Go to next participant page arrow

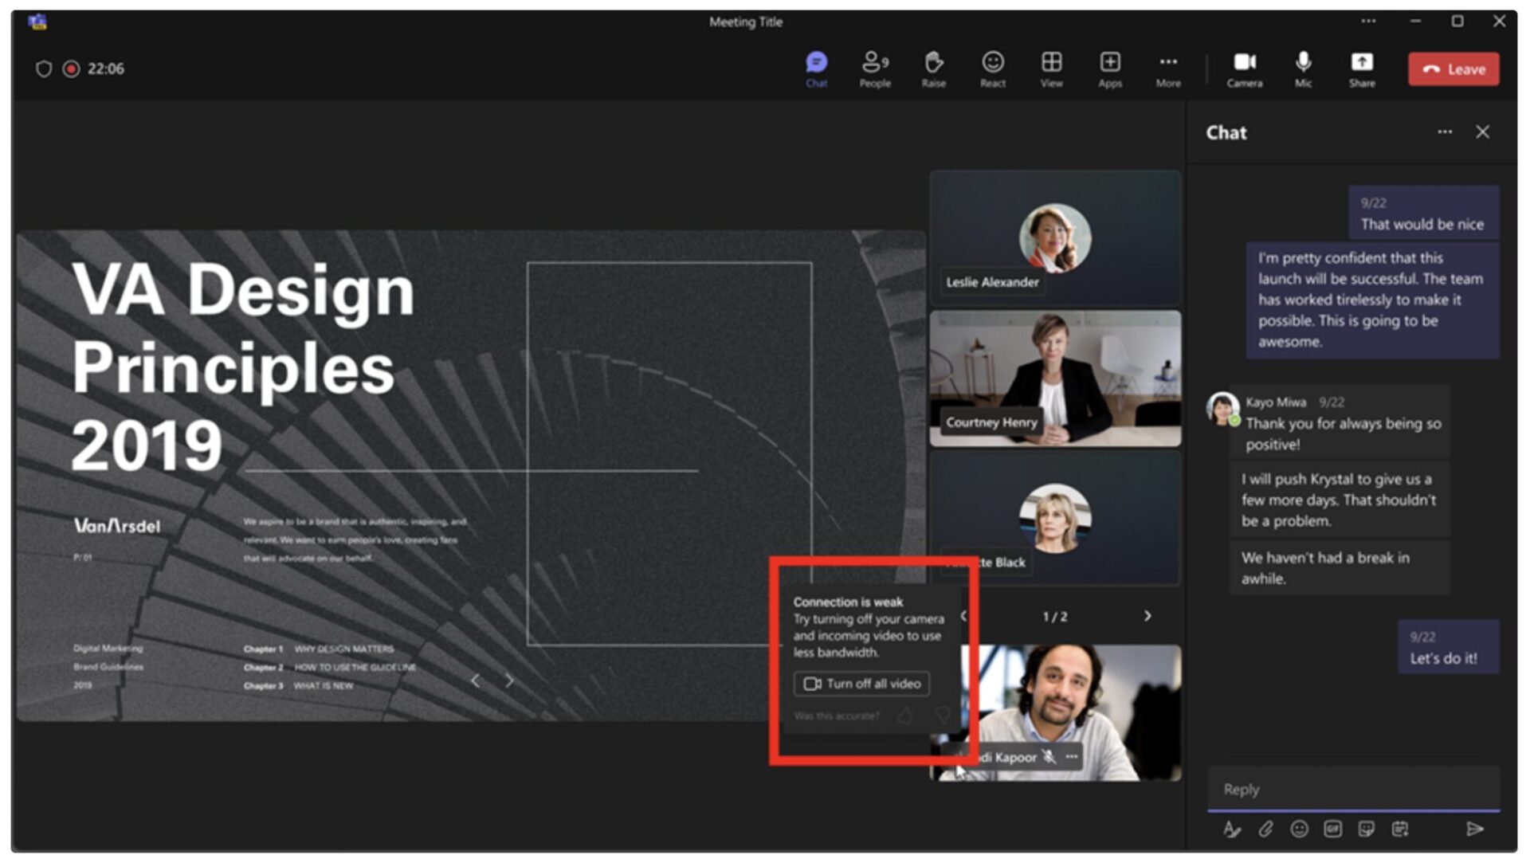[1147, 616]
